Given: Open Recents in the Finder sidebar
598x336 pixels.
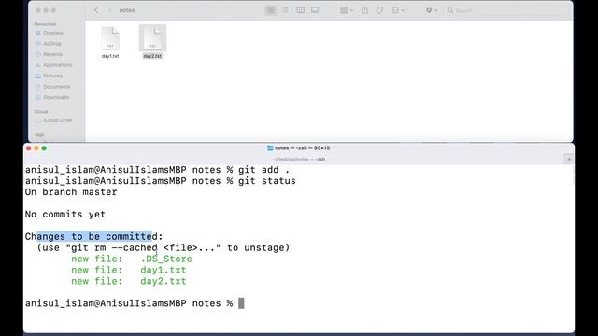Looking at the screenshot, I should 52,54.
